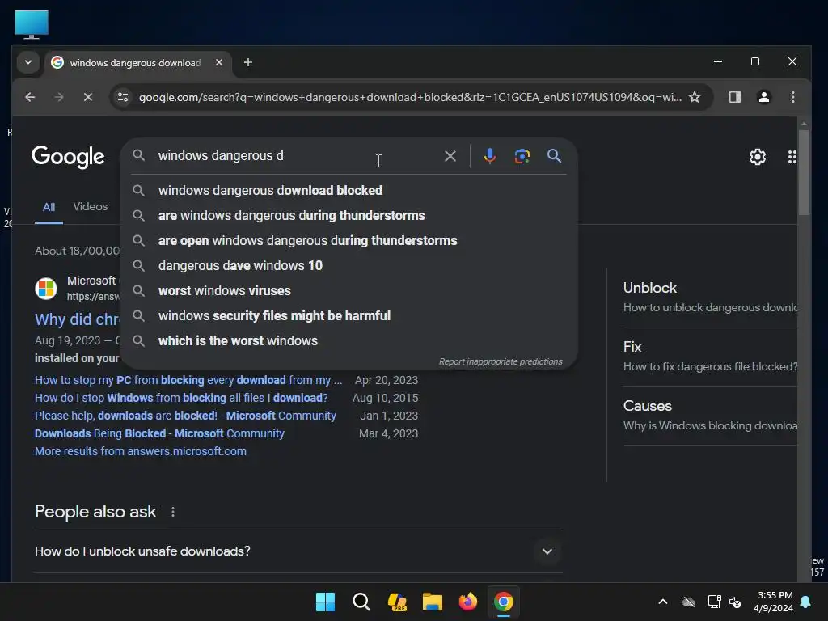Search by image with Google Lens
828x621 pixels.
point(522,156)
